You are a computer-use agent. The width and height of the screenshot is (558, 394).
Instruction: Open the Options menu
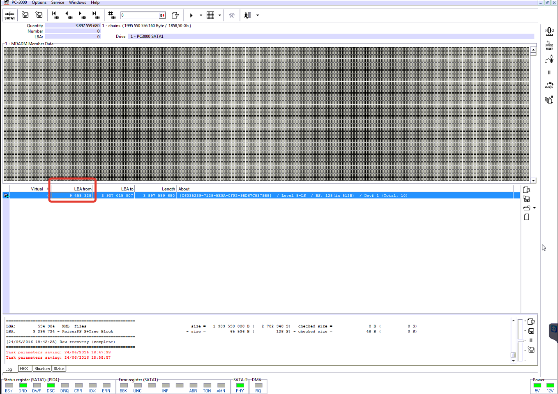(39, 2)
